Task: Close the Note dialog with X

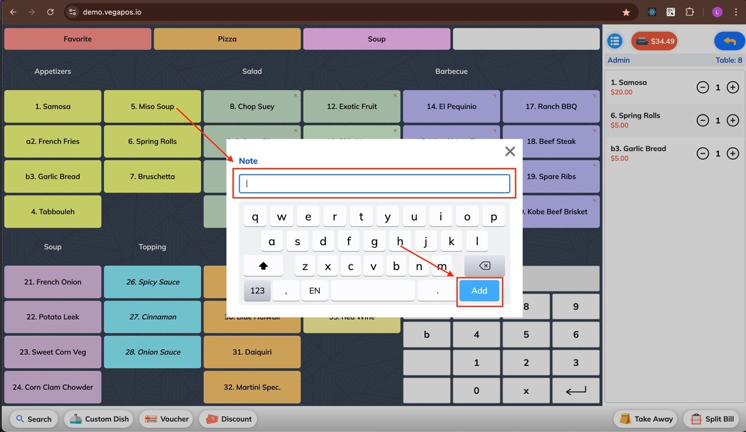Action: pyautogui.click(x=510, y=151)
